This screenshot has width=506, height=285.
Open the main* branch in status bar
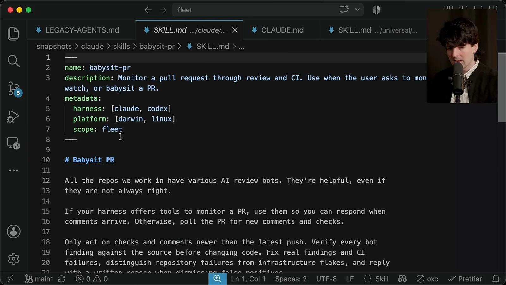click(39, 279)
